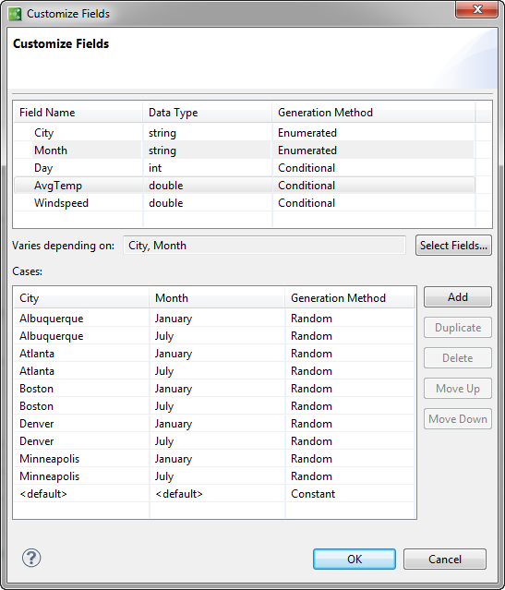Confirm changes with OK button
505x590 pixels.
coord(355,559)
